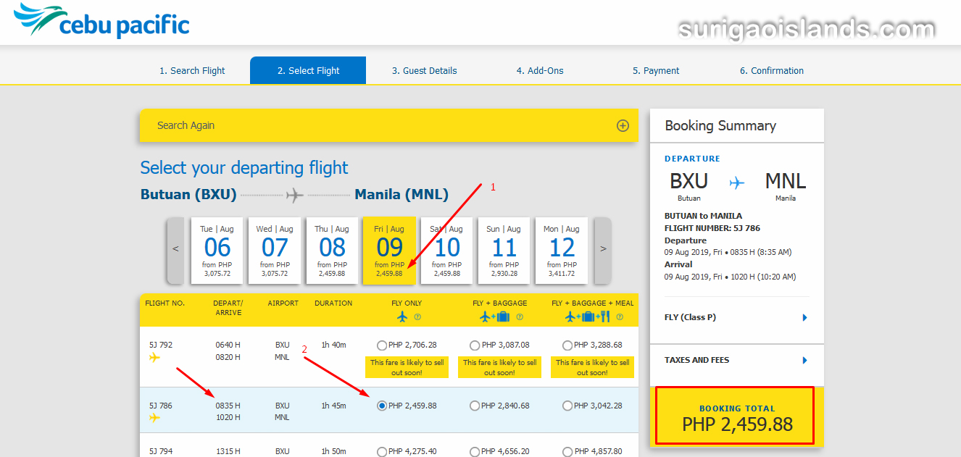Click the Cebu Pacific logo
This screenshot has width=961, height=457.
point(101,22)
